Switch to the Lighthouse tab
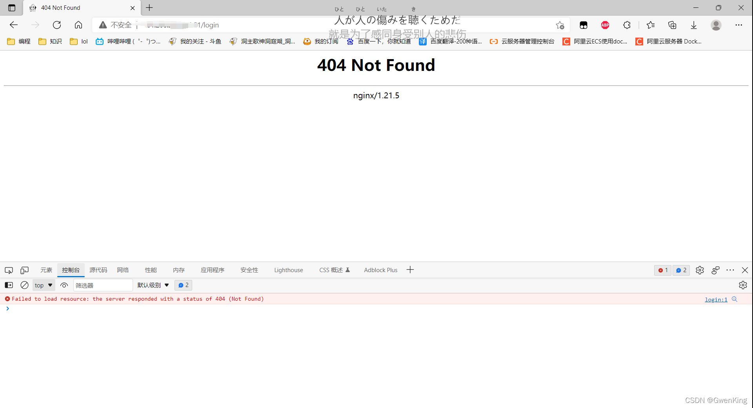Viewport: 753px width, 408px height. pyautogui.click(x=289, y=270)
